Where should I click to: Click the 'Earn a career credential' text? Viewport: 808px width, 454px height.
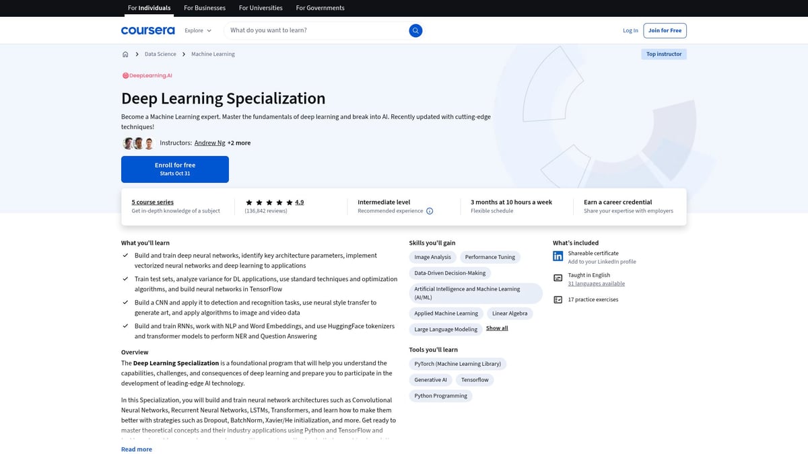(617, 202)
